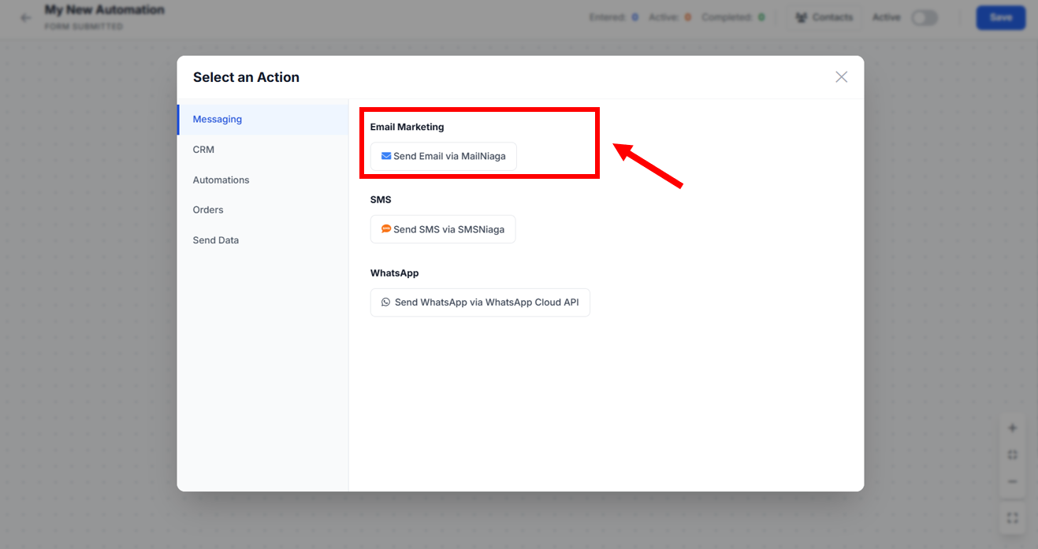Viewport: 1038px width, 549px height.
Task: Click the zoom in plus icon
Action: (x=1013, y=428)
